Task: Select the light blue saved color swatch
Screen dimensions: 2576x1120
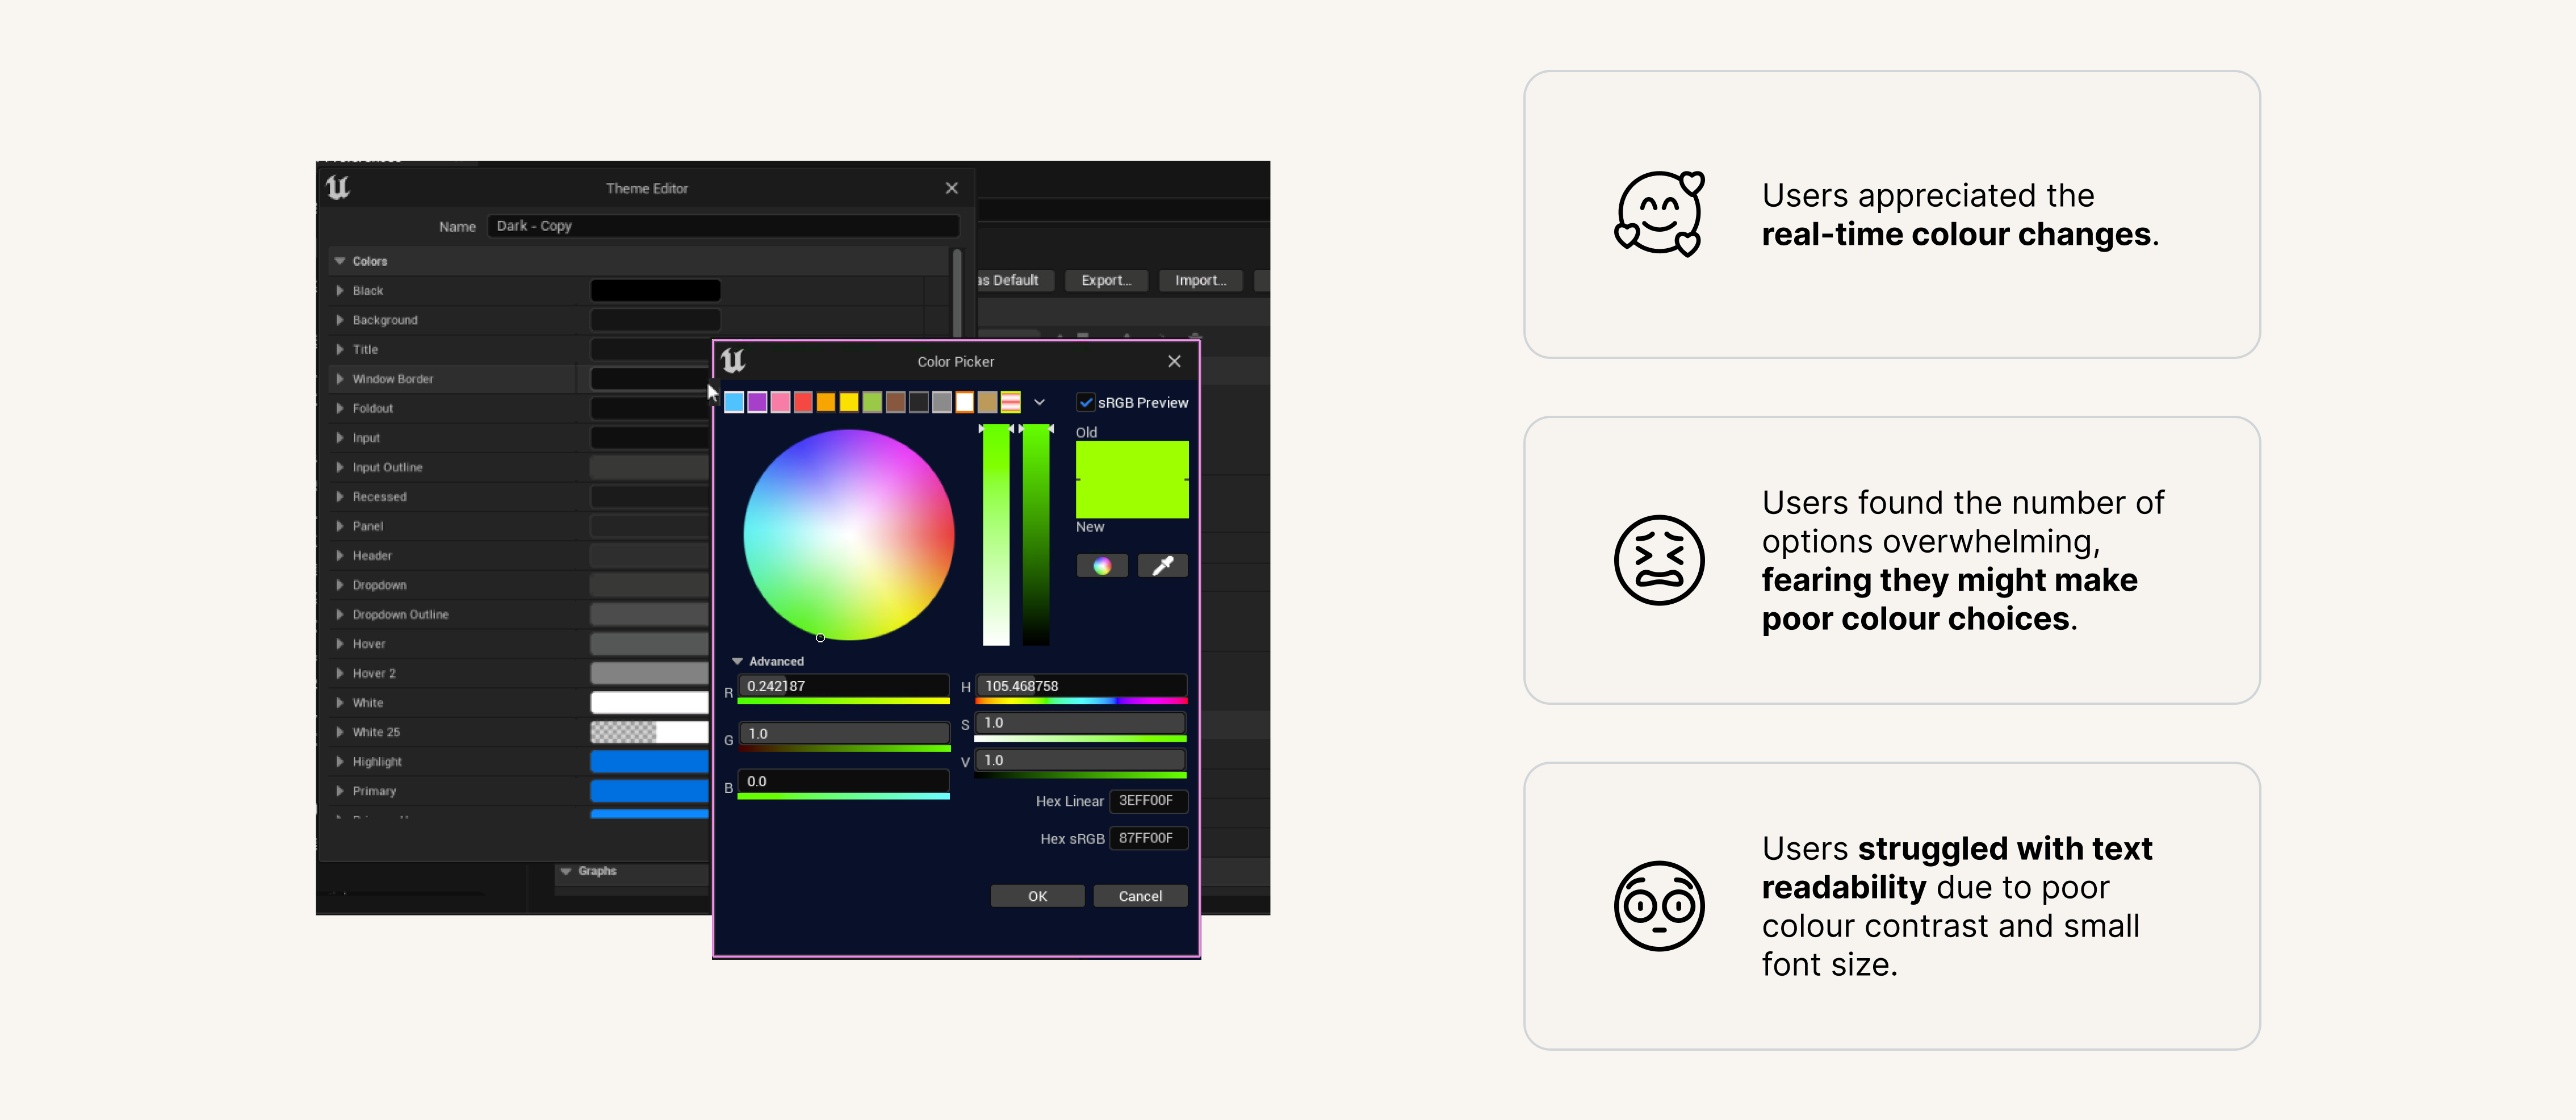Action: point(734,402)
